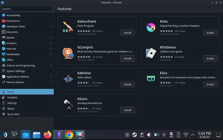Open the Dolphin file manager taskbar icon

[37, 135]
